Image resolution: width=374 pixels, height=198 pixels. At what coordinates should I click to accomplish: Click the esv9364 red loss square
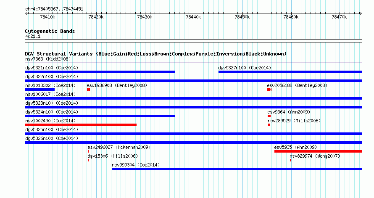(x=269, y=116)
